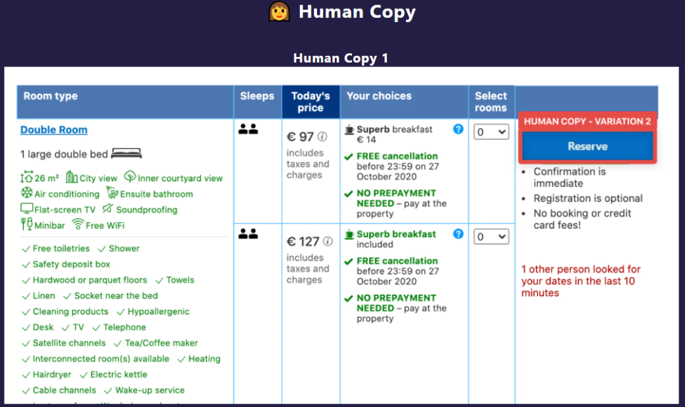Click the info icon next to € 127
685x407 pixels.
point(328,242)
